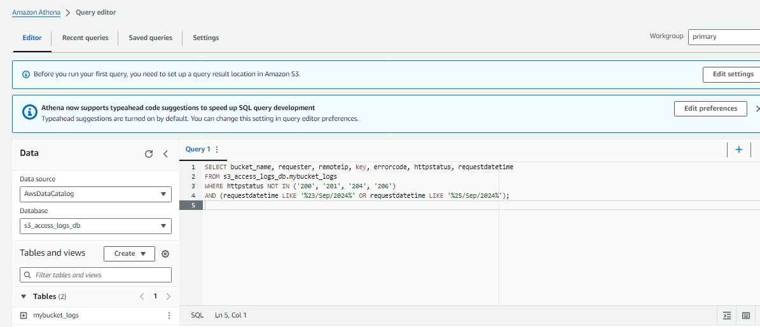Click info icon in query location banner
The height and width of the screenshot is (327, 760).
tap(26, 74)
